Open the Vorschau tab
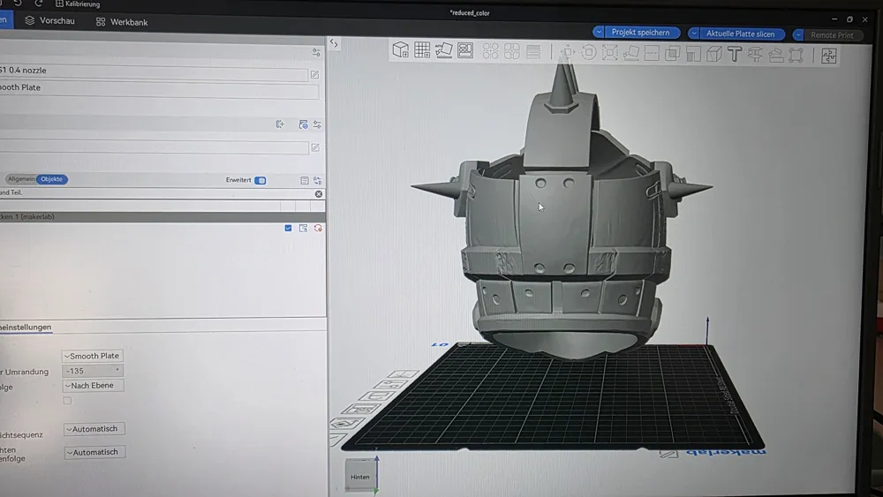This screenshot has width=883, height=497. pyautogui.click(x=50, y=21)
